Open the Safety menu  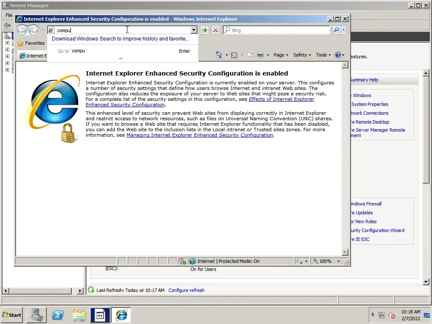coord(302,55)
